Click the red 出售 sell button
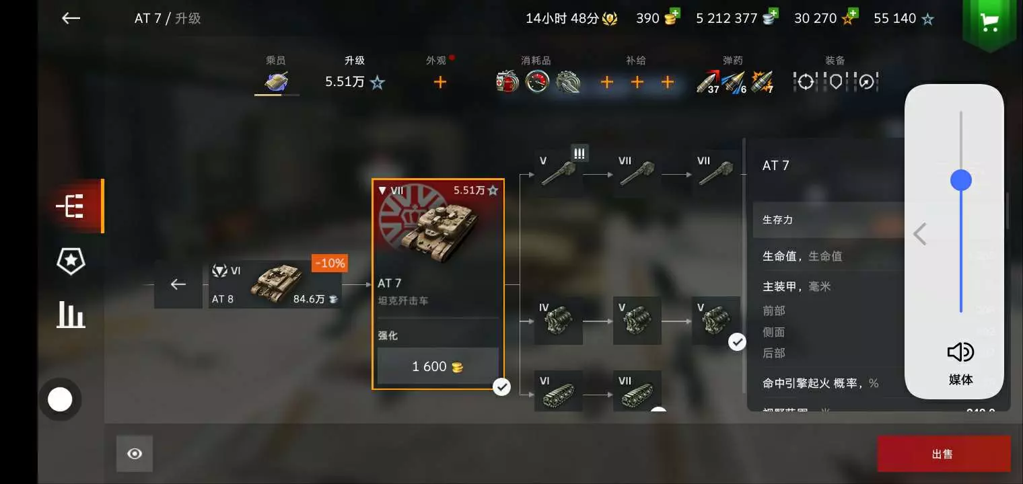Viewport: 1023px width, 484px height. [x=944, y=454]
